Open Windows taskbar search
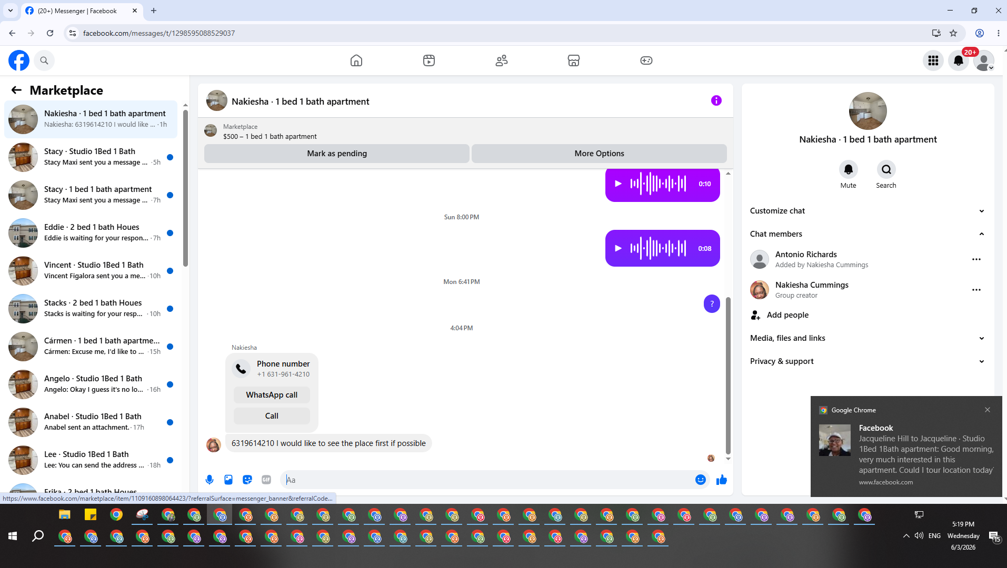Screen dimensions: 1007x568 point(38,536)
